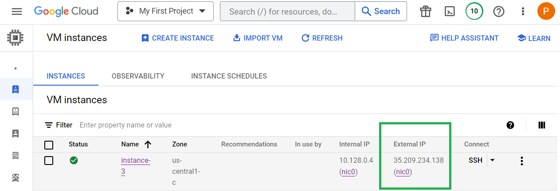
Task: Activate Cloud Shell terminal icon
Action: tap(450, 11)
